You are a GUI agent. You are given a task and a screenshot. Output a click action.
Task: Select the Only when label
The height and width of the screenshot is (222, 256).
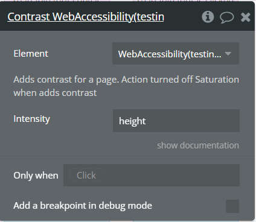pos(36,176)
